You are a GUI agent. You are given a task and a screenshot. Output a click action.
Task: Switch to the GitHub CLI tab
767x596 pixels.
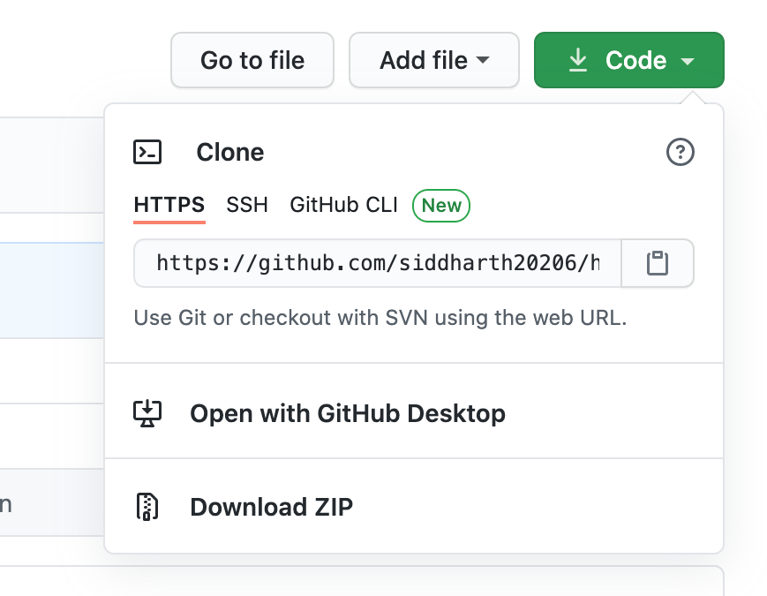pos(344,205)
